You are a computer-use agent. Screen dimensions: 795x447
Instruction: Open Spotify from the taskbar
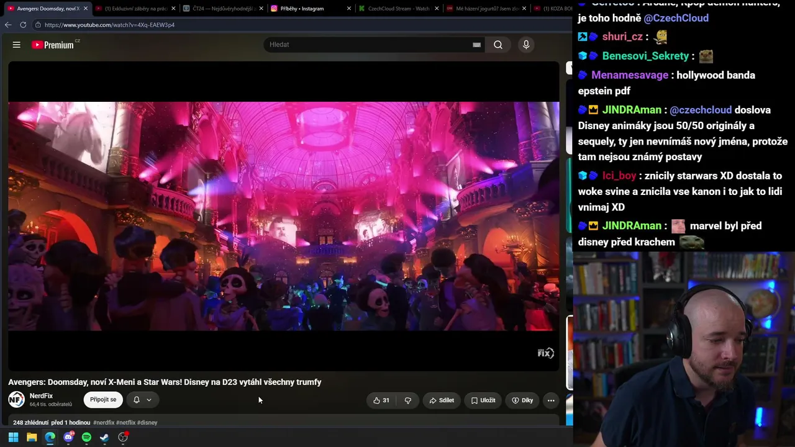[x=86, y=437]
